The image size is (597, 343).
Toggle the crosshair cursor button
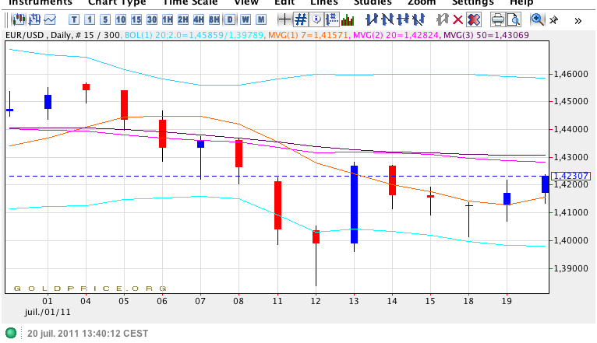point(284,19)
